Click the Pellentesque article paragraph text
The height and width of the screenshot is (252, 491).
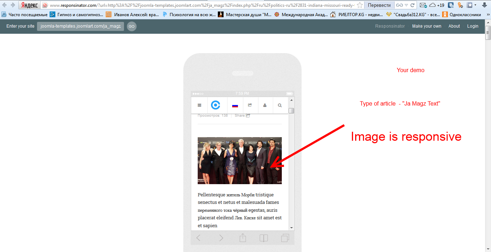(x=240, y=210)
